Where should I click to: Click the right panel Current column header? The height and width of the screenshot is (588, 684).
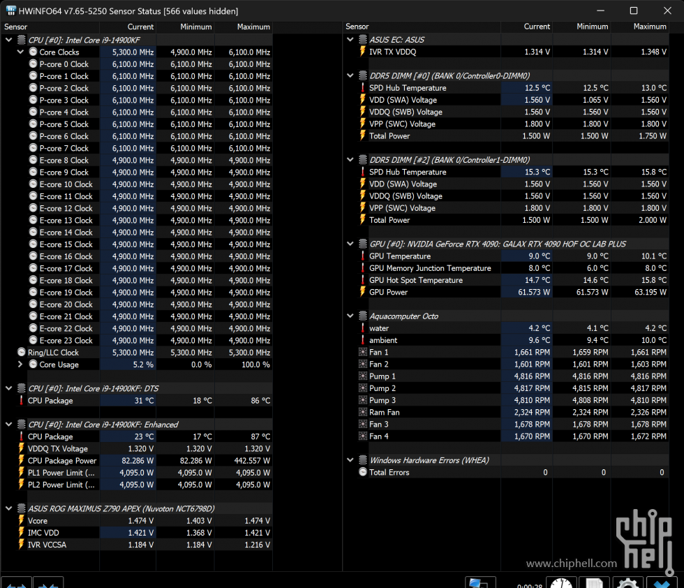[x=526, y=27]
